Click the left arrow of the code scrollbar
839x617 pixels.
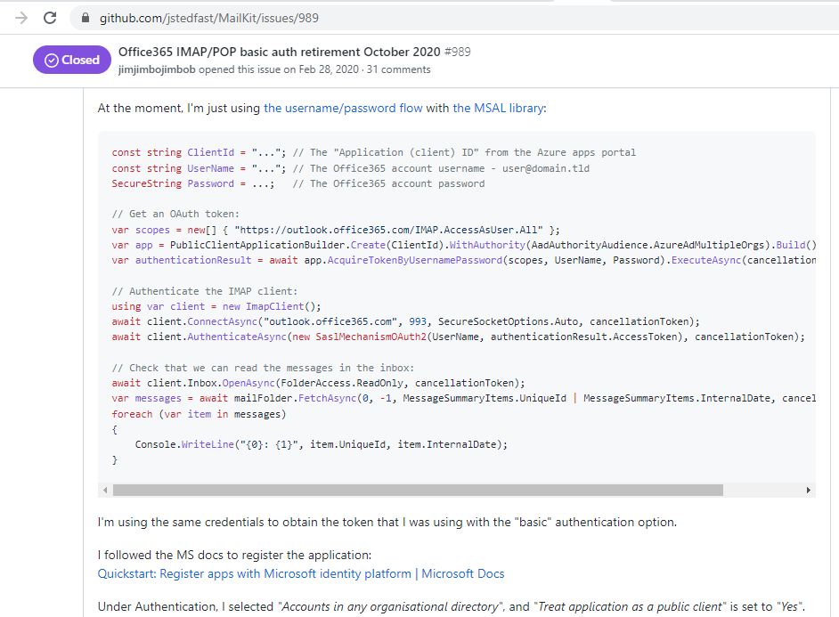(x=105, y=488)
